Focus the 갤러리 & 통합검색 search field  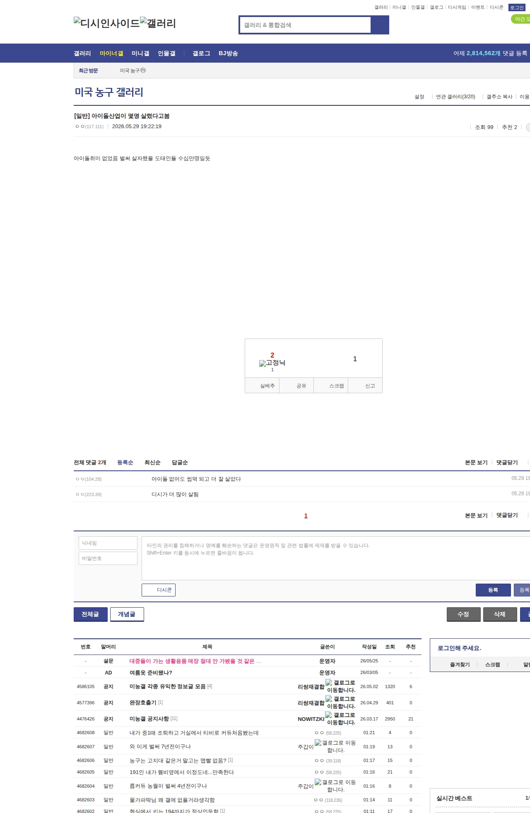click(x=305, y=25)
